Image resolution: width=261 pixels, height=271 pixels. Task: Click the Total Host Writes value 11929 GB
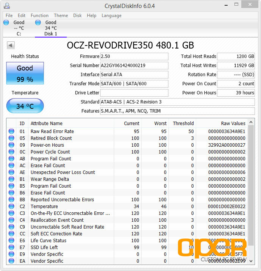[236, 66]
